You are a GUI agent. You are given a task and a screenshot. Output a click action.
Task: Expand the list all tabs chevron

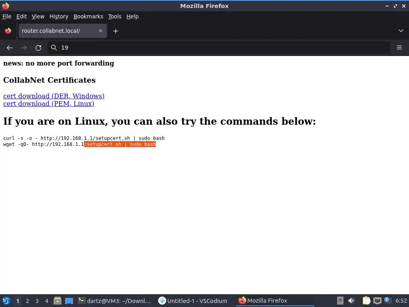point(401,31)
